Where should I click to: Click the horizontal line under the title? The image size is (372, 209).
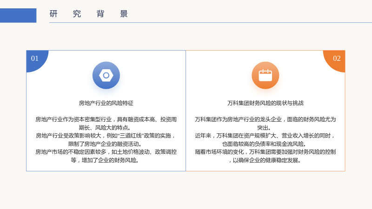[211, 22]
